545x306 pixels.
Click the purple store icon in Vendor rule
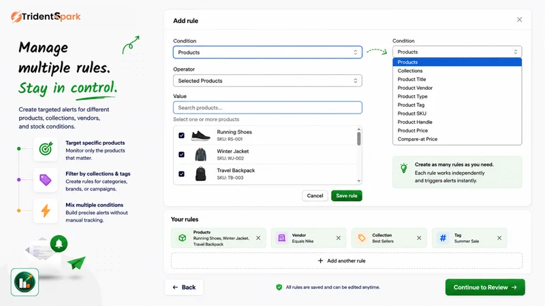tap(282, 238)
